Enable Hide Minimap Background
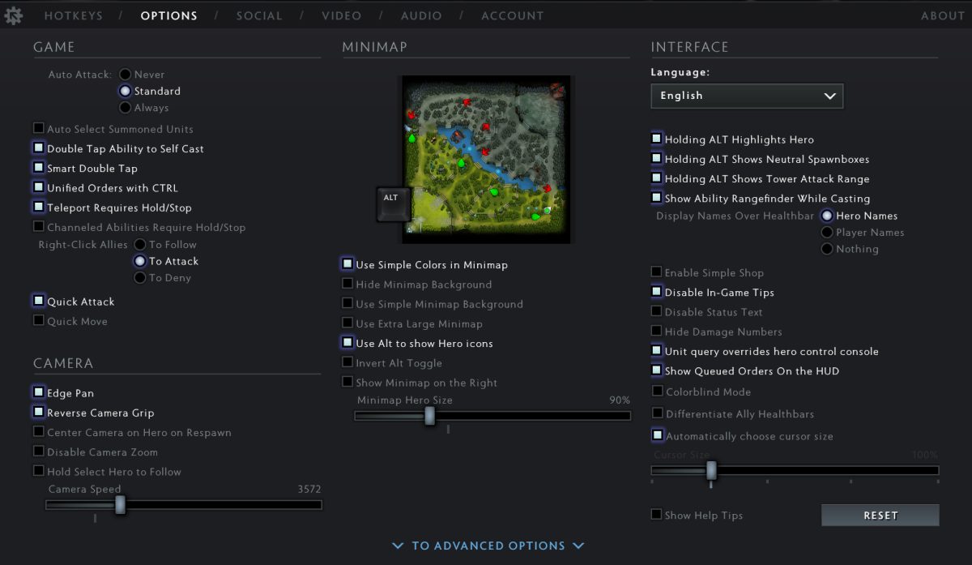The width and height of the screenshot is (972, 565). (x=347, y=284)
